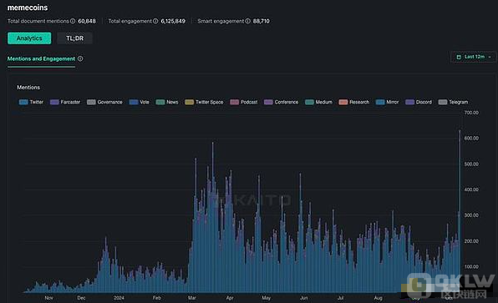Click the Mar x-axis label
The image size is (498, 303).
pos(192,298)
